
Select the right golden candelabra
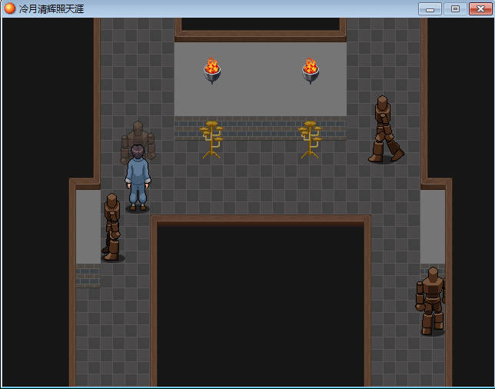point(310,139)
